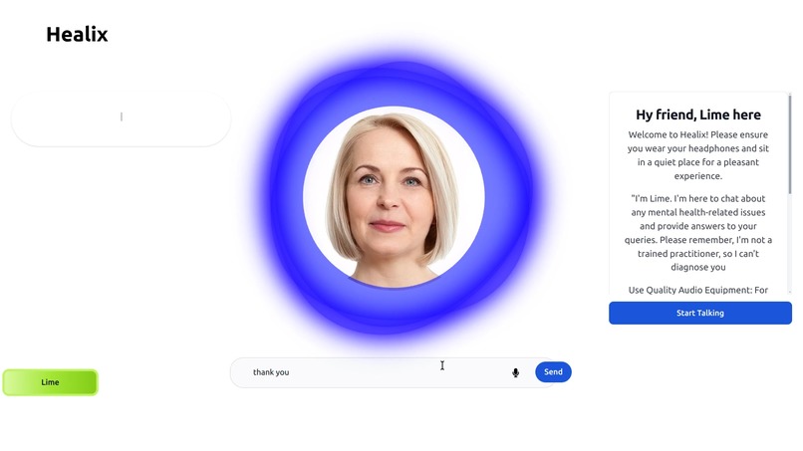Click Lime's avatar portrait
This screenshot has height=451, width=803.
point(394,197)
